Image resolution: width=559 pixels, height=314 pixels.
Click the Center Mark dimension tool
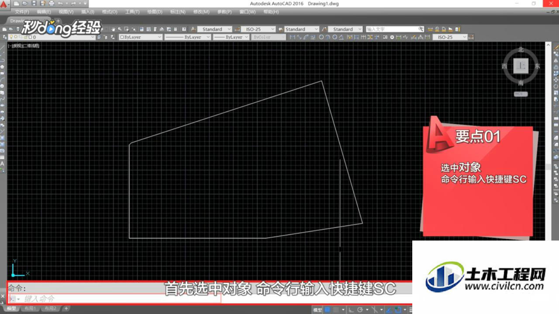point(392,37)
